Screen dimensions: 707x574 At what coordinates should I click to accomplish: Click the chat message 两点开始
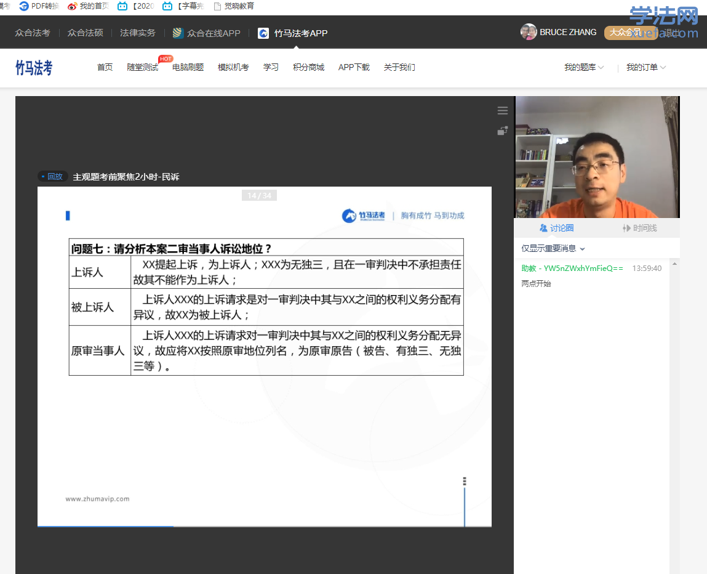(x=536, y=283)
